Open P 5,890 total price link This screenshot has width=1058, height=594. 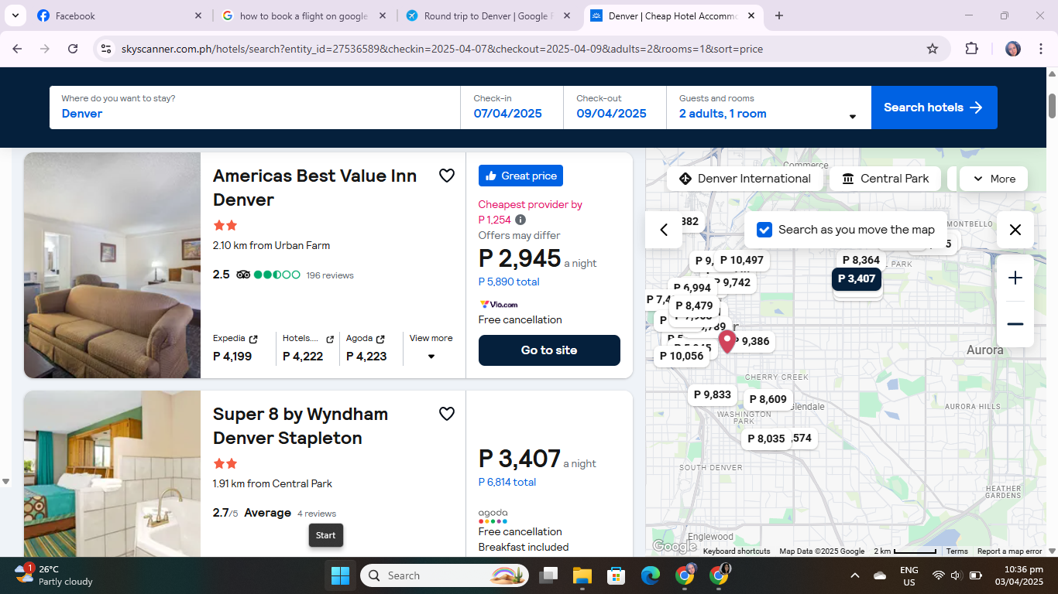coord(509,282)
